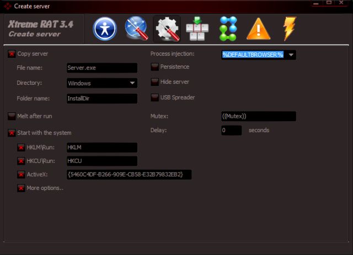Check the USB Spreader checkbox
Screen dimensions: 353x255
click(x=154, y=97)
